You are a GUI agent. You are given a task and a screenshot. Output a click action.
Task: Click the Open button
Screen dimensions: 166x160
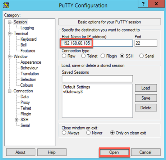coord(114,152)
